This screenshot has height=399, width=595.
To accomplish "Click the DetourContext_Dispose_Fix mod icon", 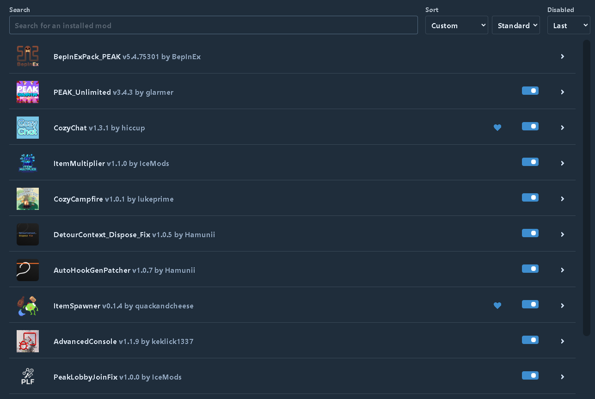I will point(28,234).
